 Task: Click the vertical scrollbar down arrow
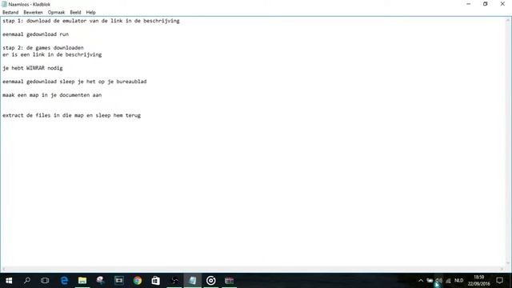point(509,263)
